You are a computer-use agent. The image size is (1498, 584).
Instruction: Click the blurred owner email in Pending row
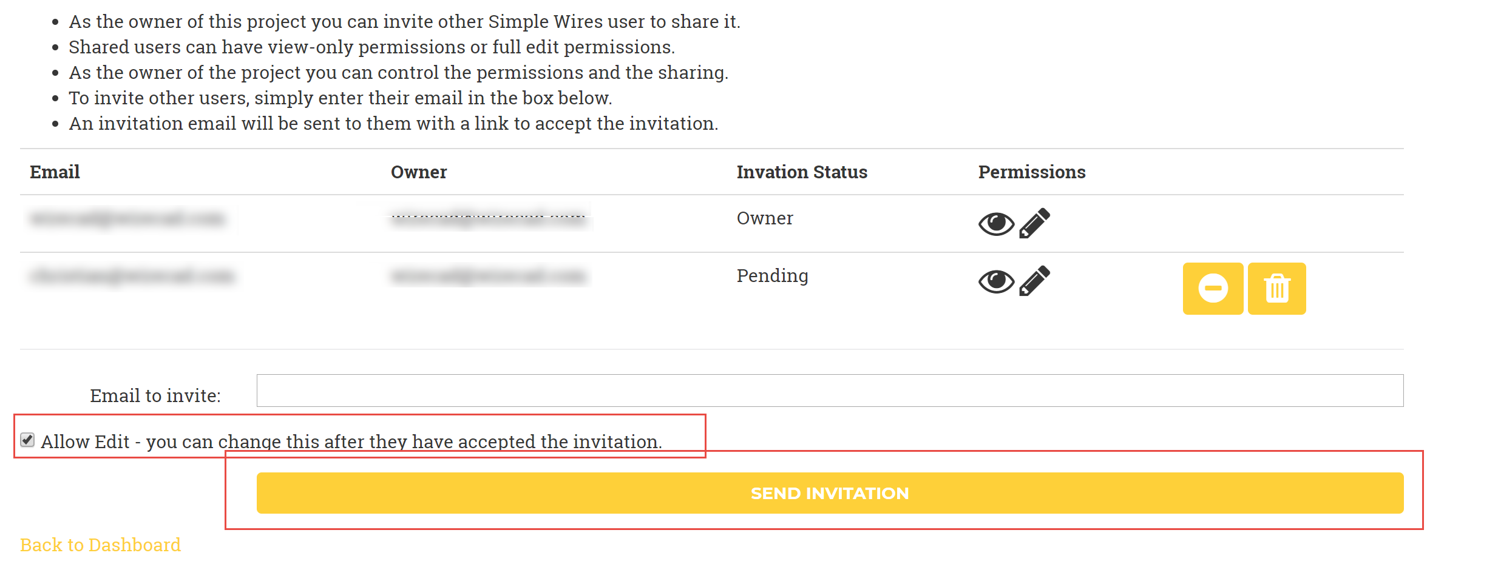[x=489, y=276]
